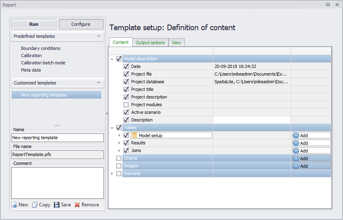Click the Model setup database icon

pos(135,135)
